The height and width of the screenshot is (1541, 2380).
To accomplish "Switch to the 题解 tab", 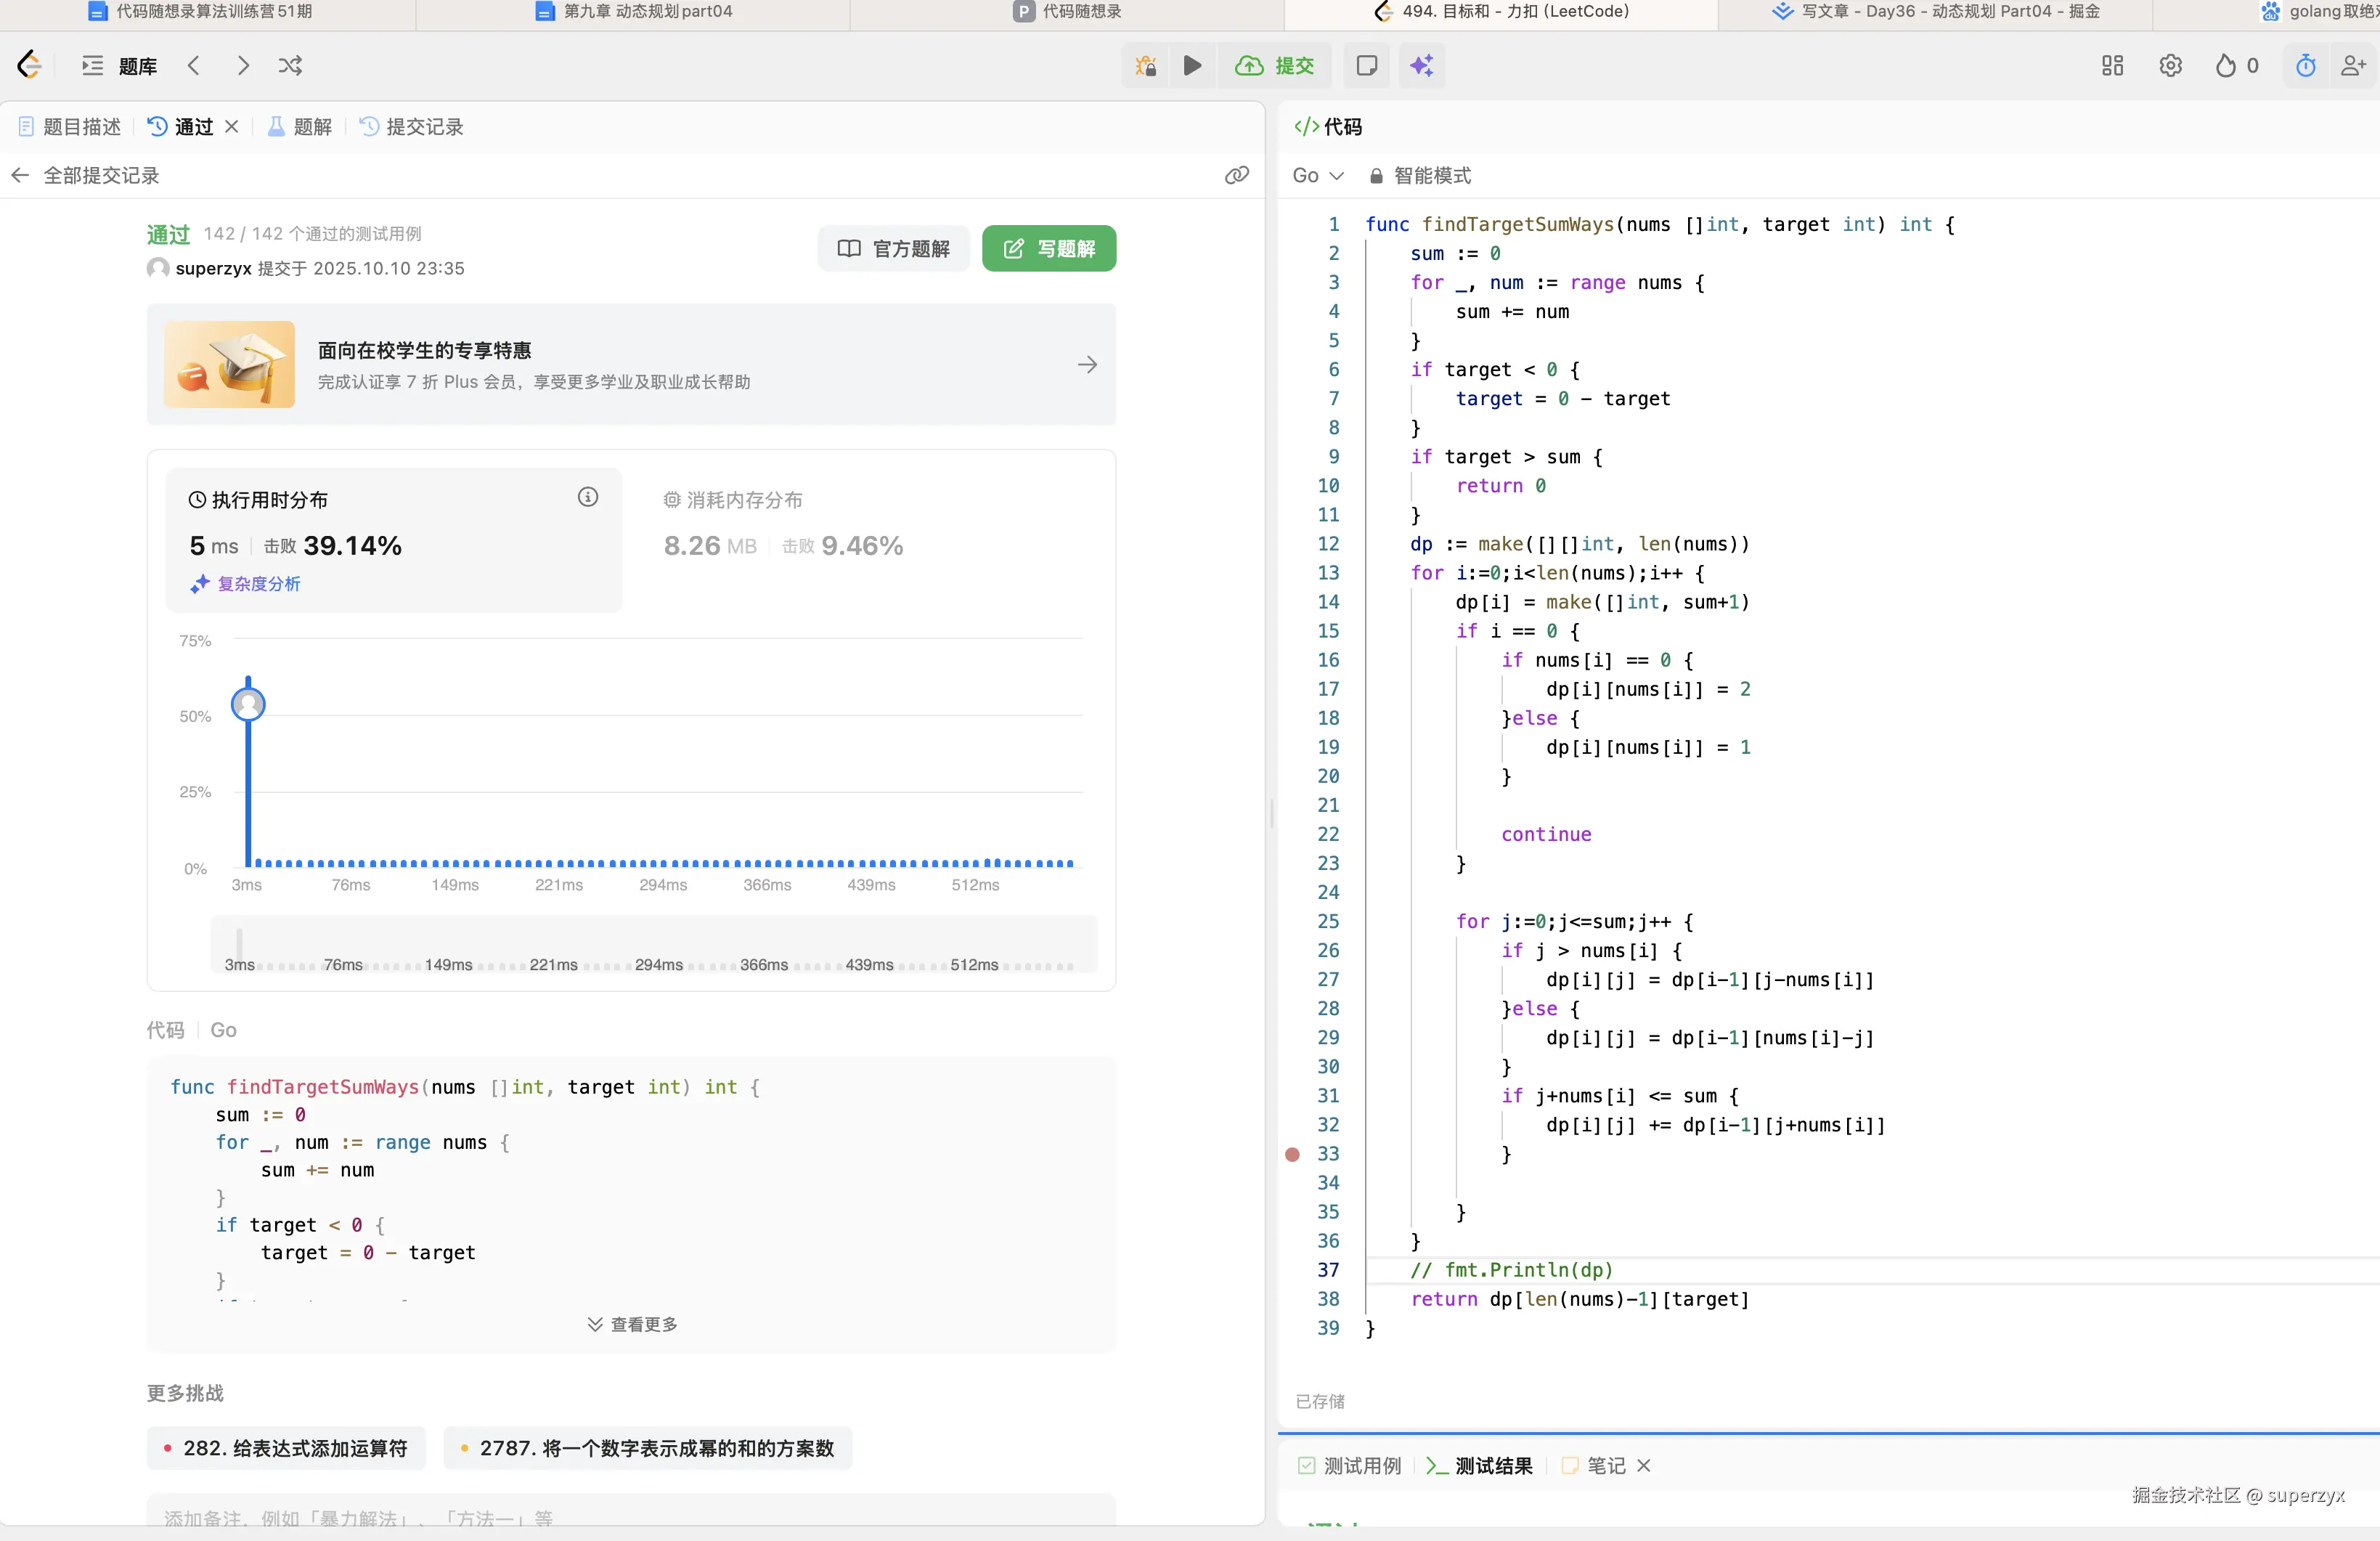I will (x=300, y=127).
